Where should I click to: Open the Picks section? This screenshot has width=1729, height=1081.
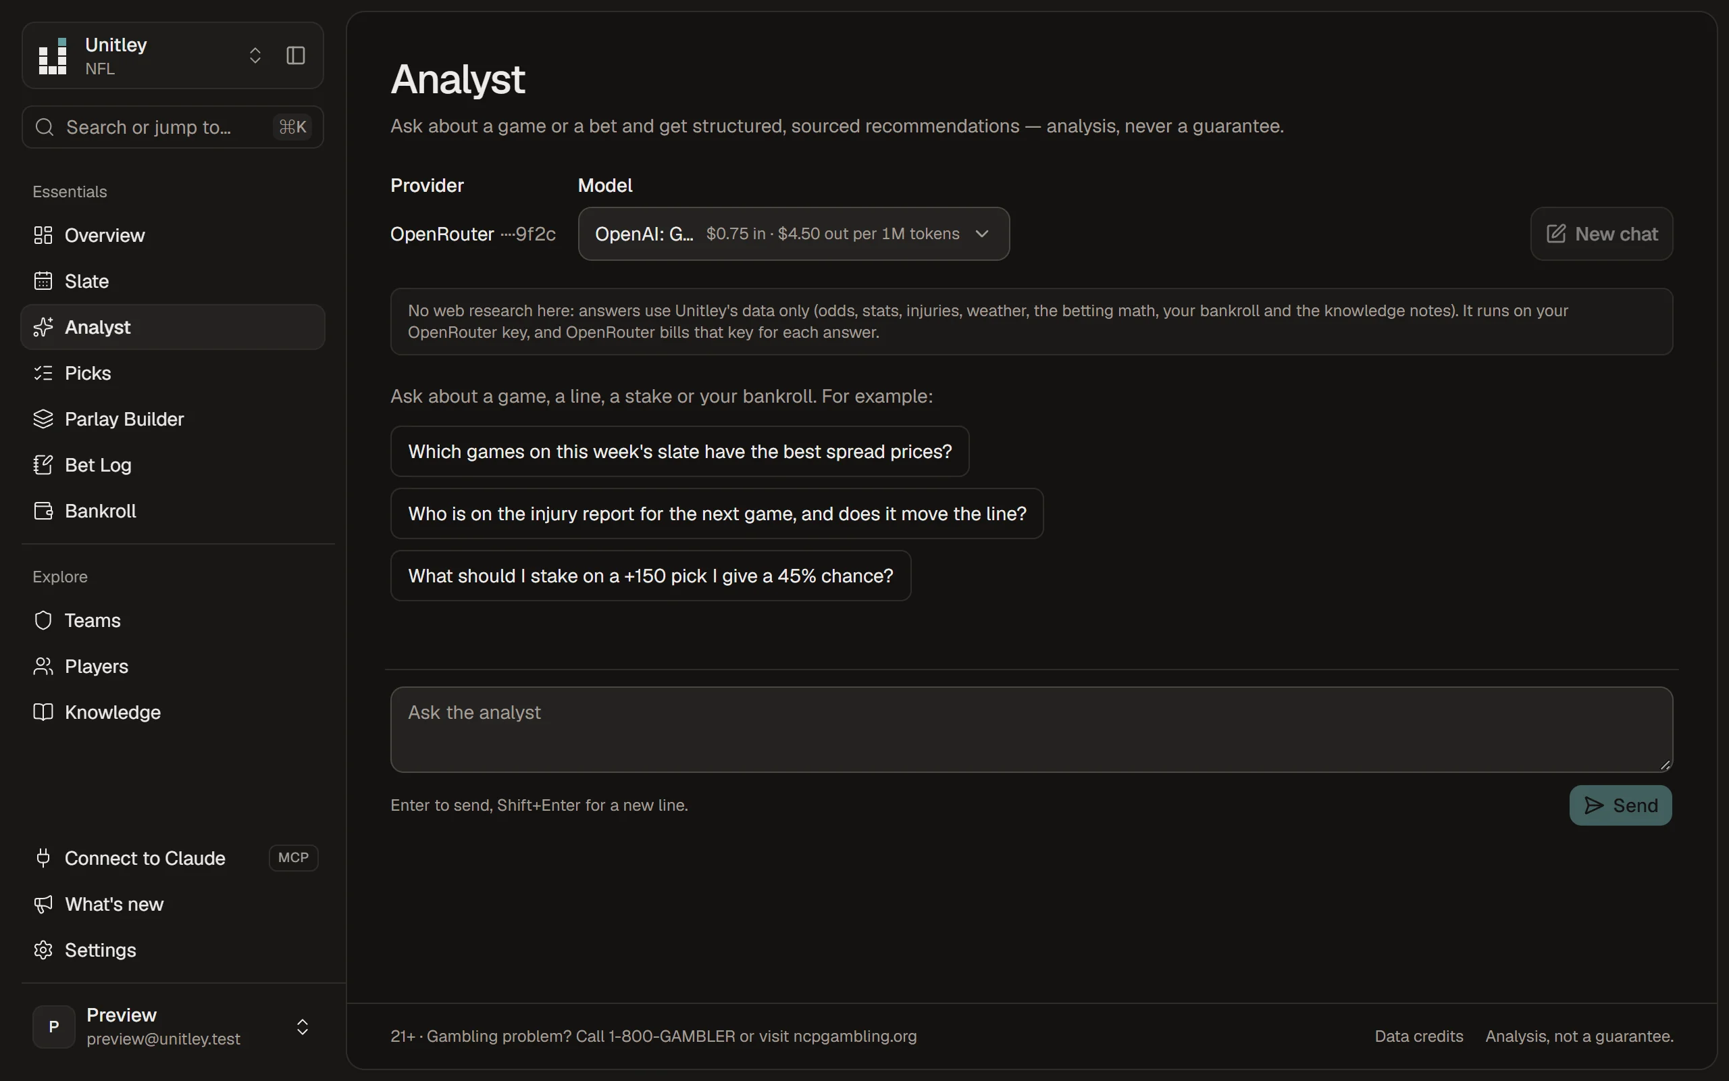(173, 372)
